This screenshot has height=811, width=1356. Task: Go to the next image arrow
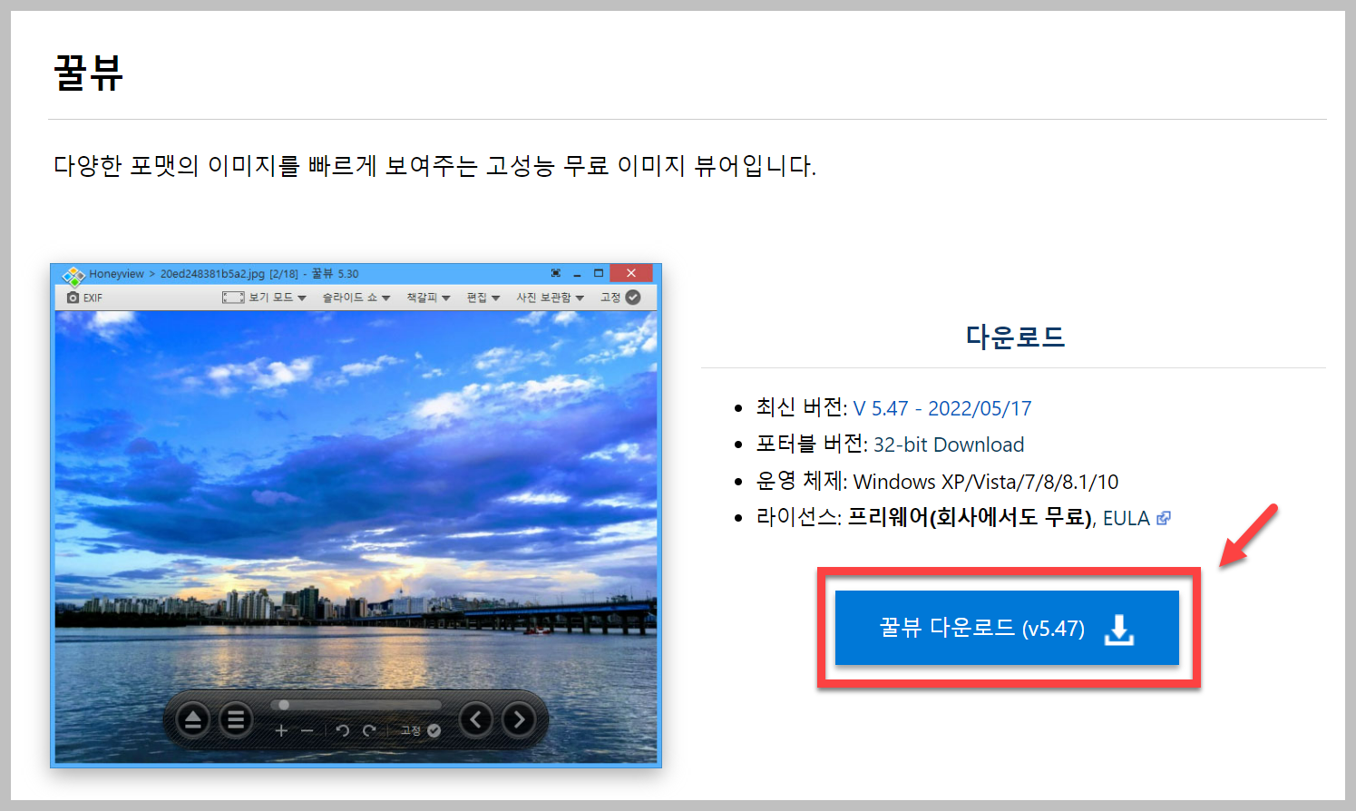519,719
